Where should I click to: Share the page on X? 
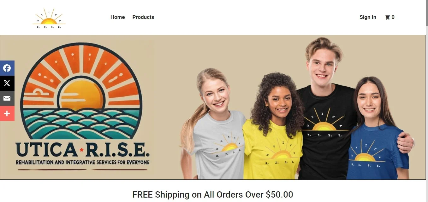point(7,83)
